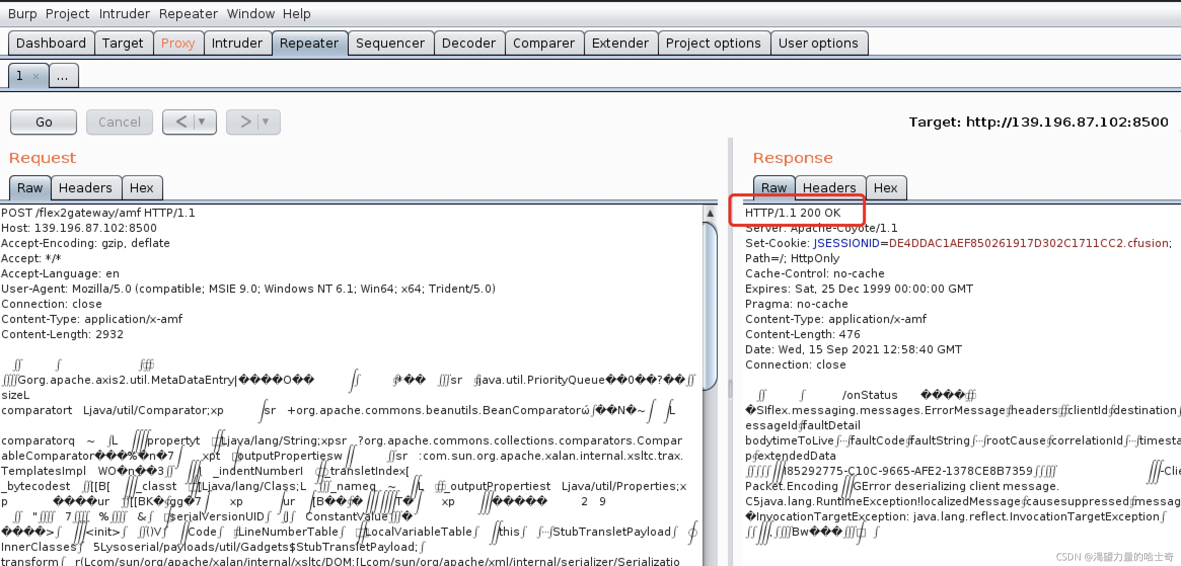Switch to the Sequencer tab
This screenshot has width=1181, height=566.
[390, 43]
